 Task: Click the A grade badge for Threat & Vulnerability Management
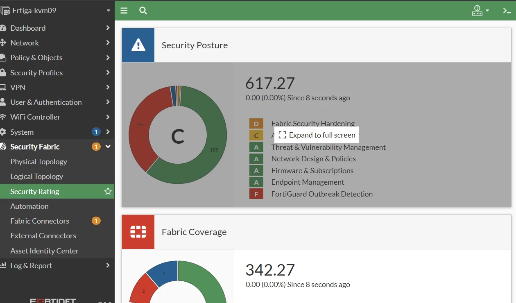coord(256,147)
